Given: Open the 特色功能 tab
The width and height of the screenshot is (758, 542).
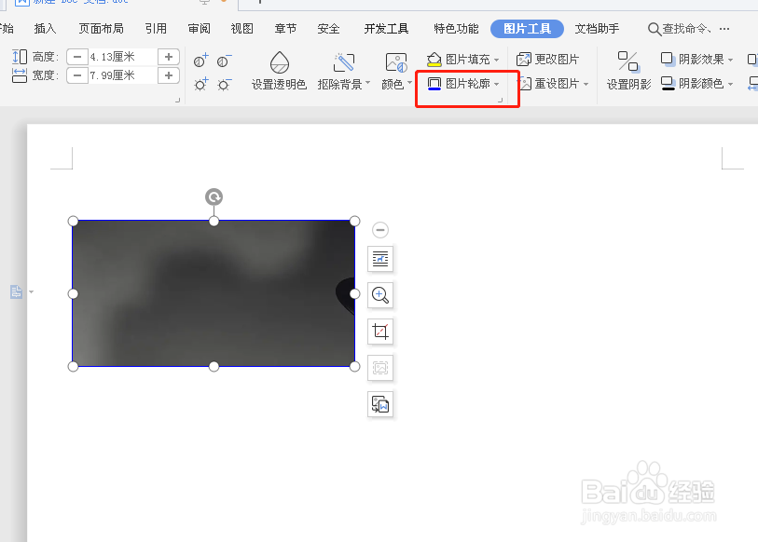Looking at the screenshot, I should pyautogui.click(x=456, y=29).
